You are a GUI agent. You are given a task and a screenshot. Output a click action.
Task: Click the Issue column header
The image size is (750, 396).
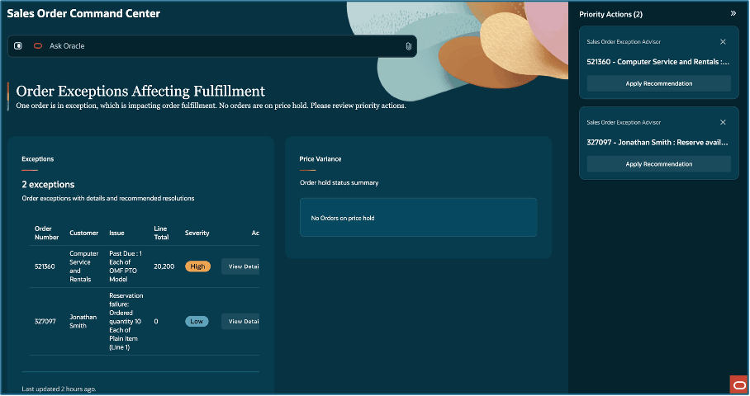click(116, 233)
